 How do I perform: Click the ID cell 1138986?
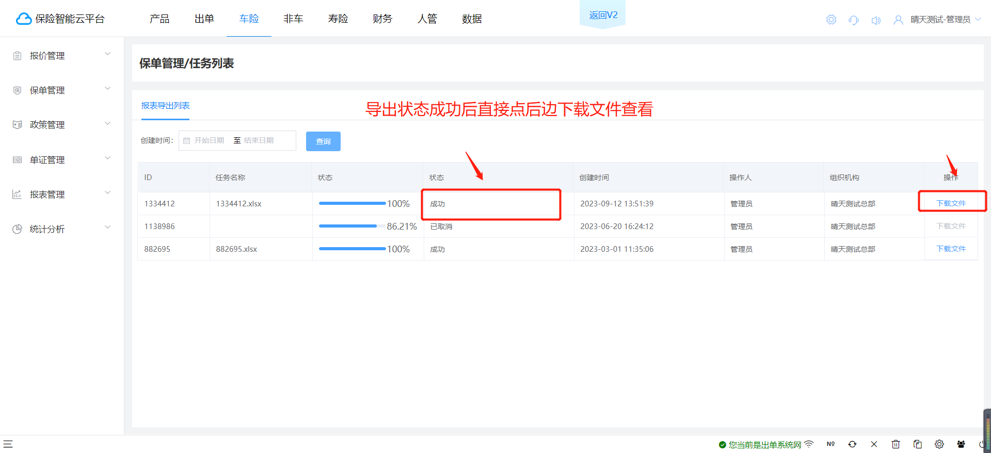pyautogui.click(x=159, y=226)
